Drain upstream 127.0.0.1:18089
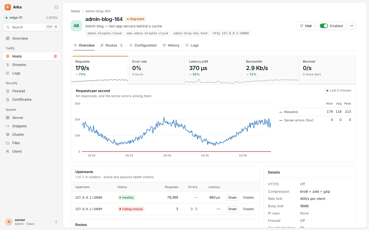Viewport: 369px width, 230px height. 232,209
